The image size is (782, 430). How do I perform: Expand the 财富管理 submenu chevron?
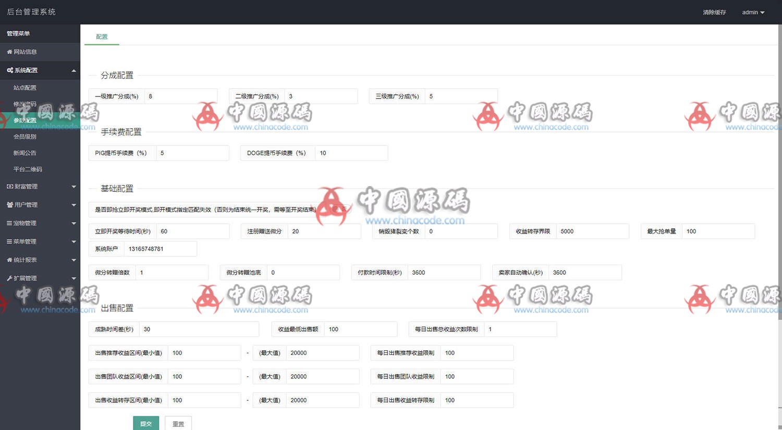pyautogui.click(x=74, y=186)
